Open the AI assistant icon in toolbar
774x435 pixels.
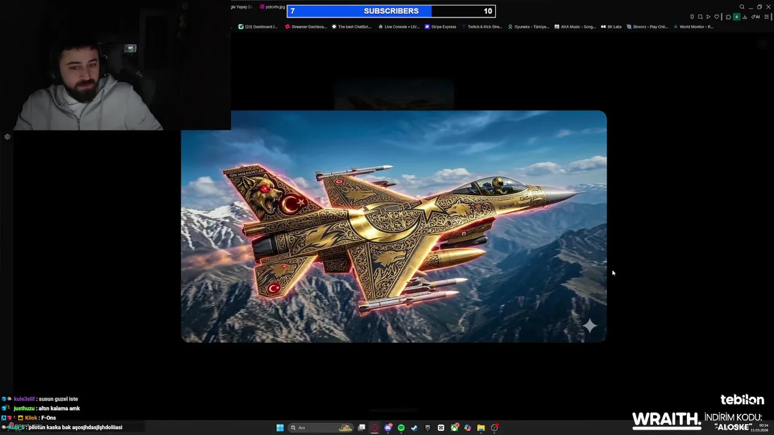755,17
